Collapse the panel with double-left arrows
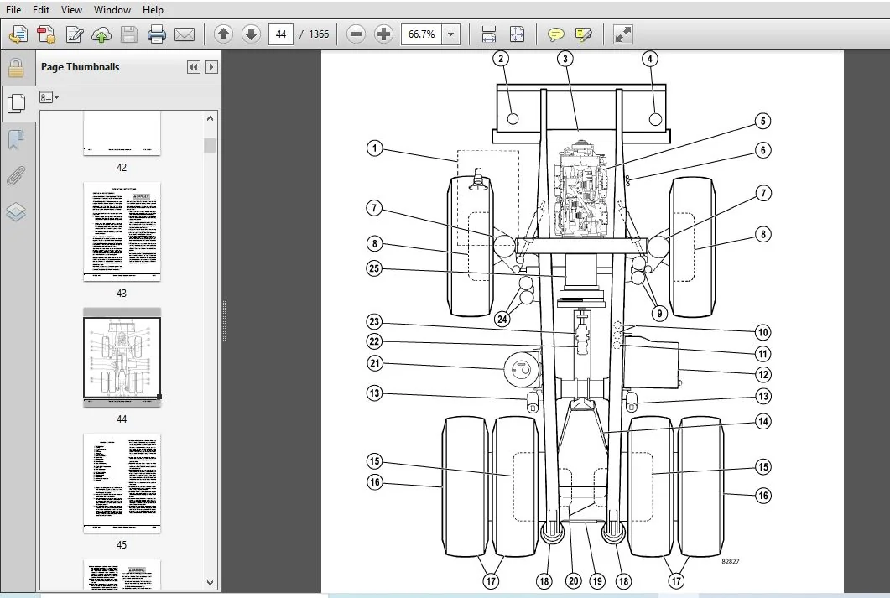Image resolution: width=890 pixels, height=598 pixels. click(194, 67)
